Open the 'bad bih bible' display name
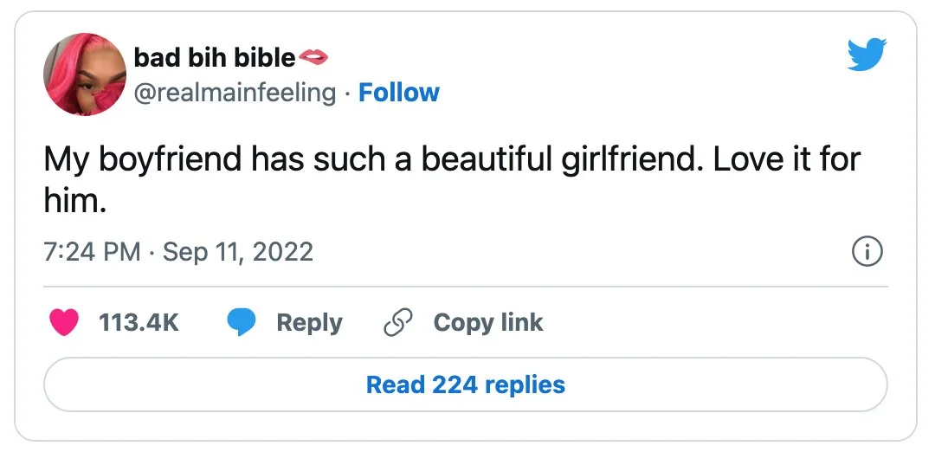Screen dimensions: 935x465 [215, 57]
